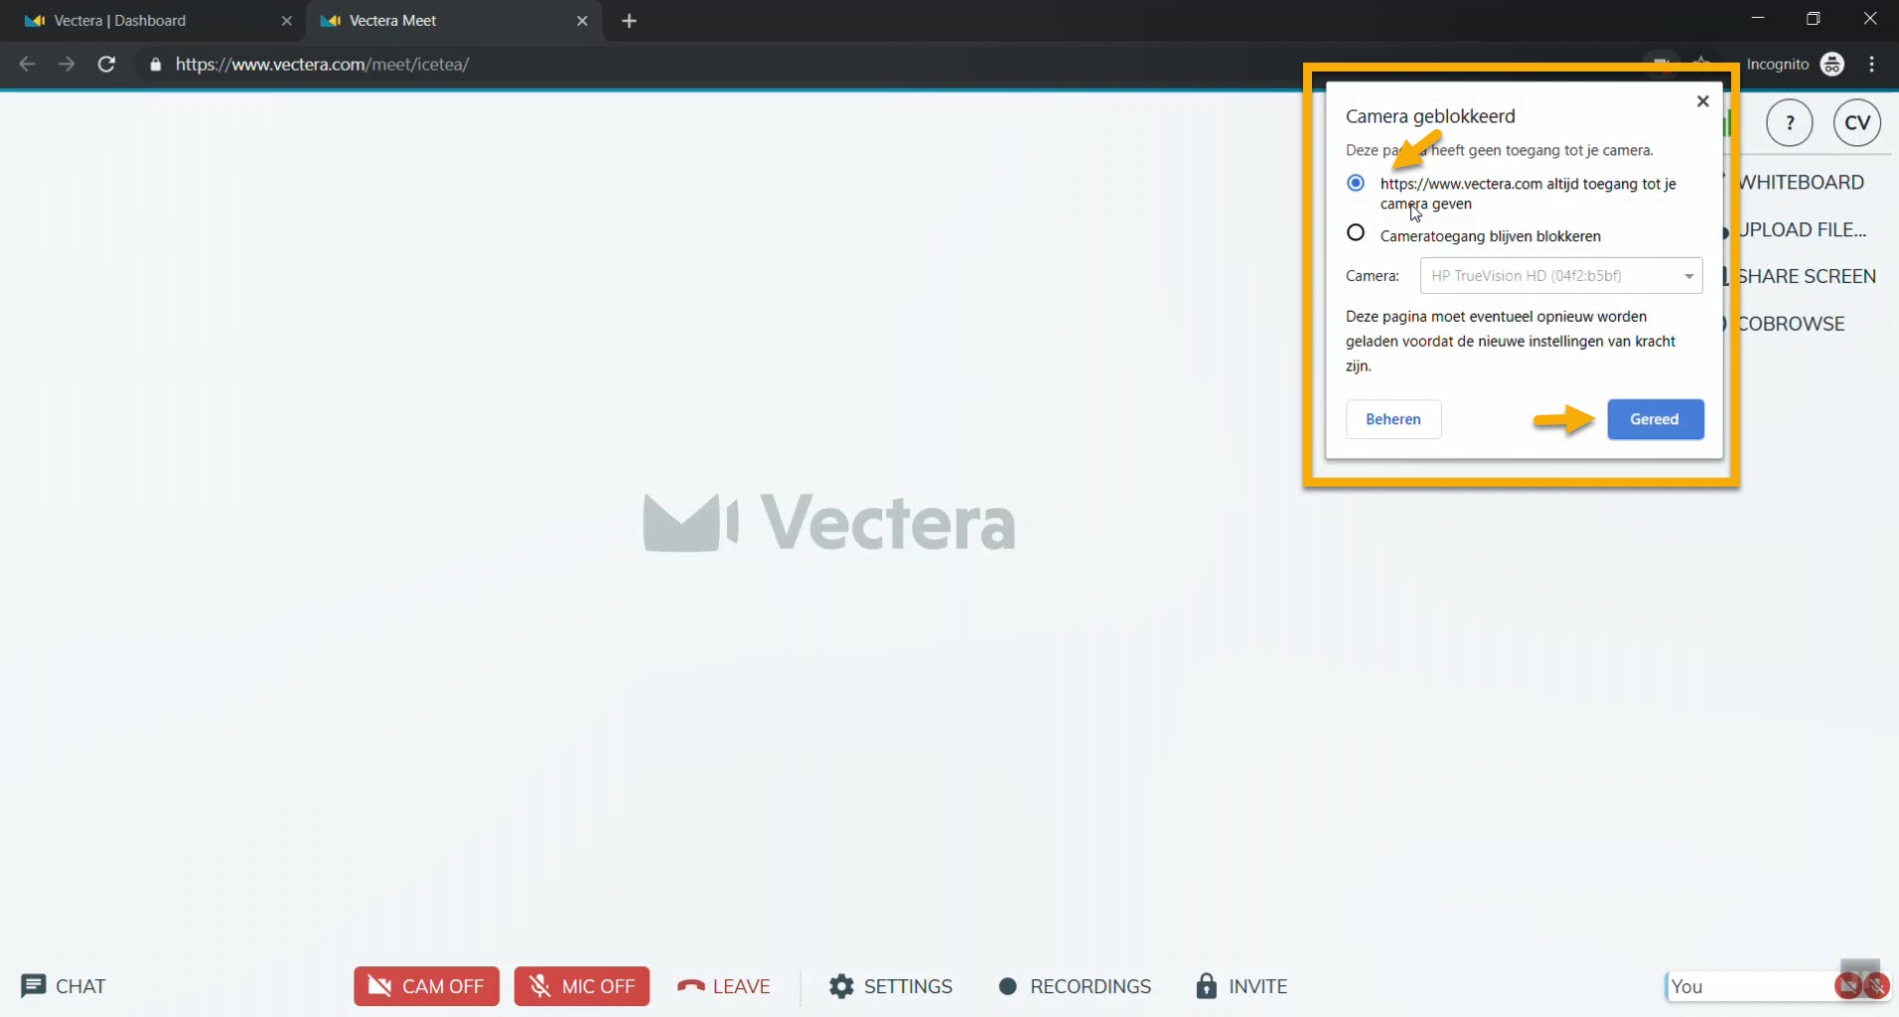Viewport: 1899px width, 1017px height.
Task: Close the Vectera Dashboard tab
Action: point(287,21)
